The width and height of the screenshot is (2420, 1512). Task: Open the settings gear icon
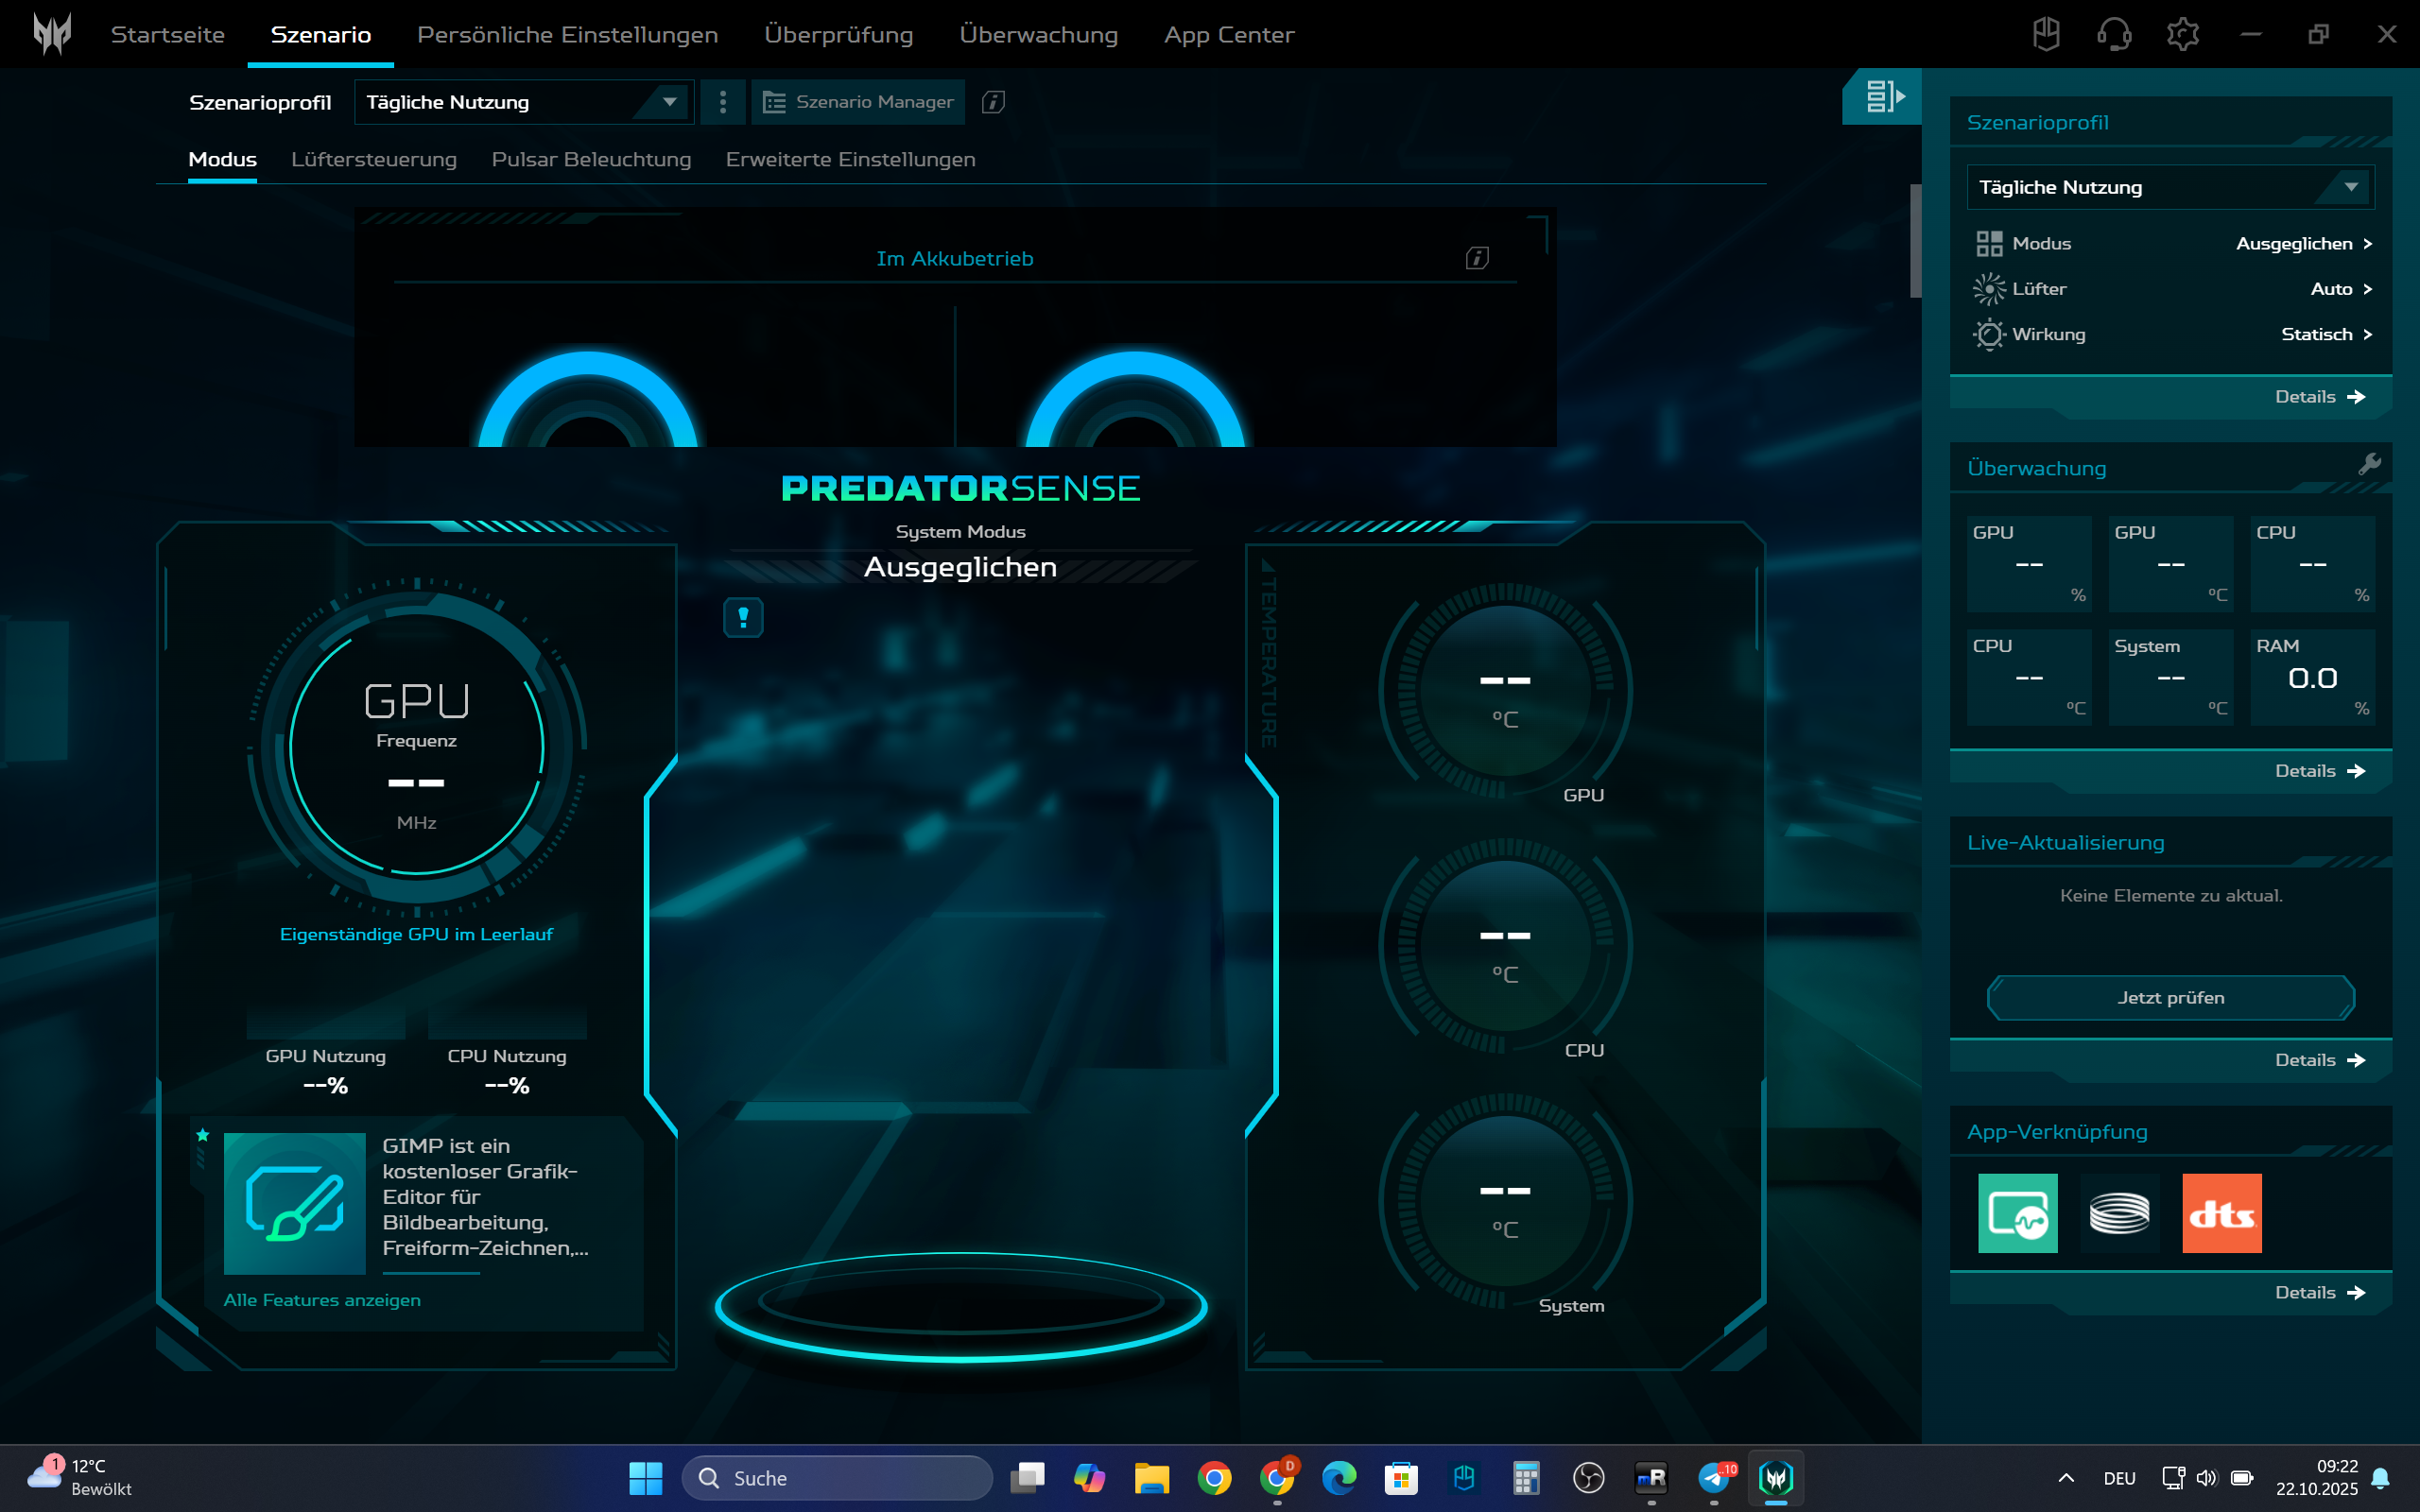coord(2182,34)
